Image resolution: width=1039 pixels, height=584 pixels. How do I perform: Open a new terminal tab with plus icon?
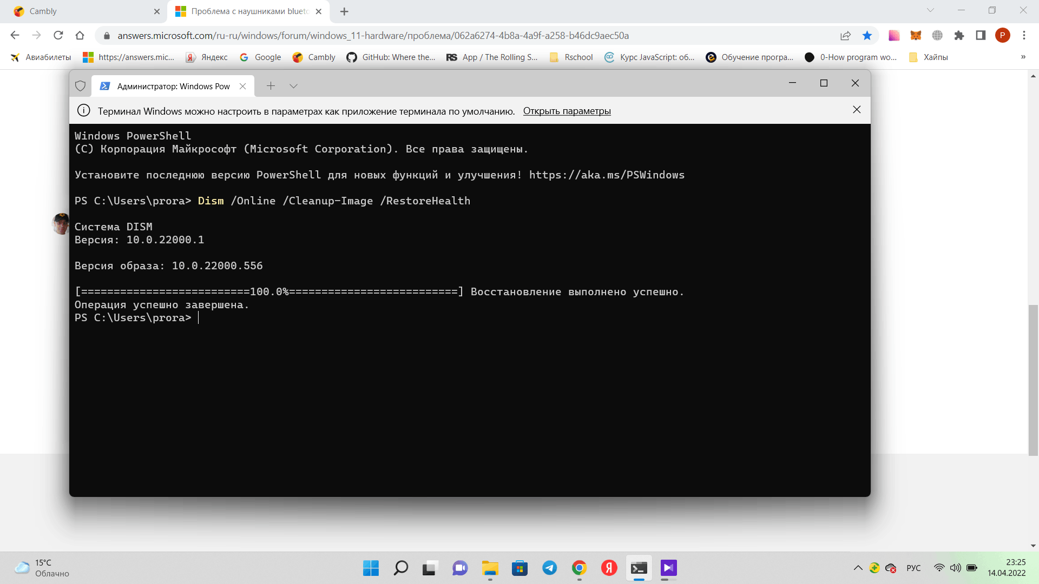pos(271,86)
